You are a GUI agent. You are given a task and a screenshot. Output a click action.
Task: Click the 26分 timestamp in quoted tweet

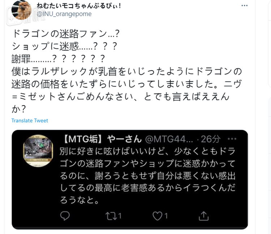[211, 139]
